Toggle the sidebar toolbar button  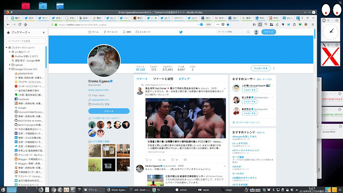pos(260,25)
